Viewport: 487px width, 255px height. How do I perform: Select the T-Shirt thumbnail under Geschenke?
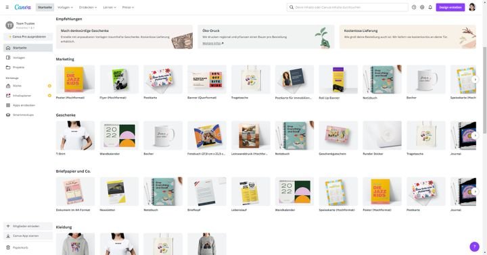pyautogui.click(x=75, y=136)
